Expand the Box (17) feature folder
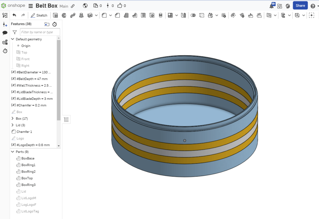 click(x=12, y=119)
